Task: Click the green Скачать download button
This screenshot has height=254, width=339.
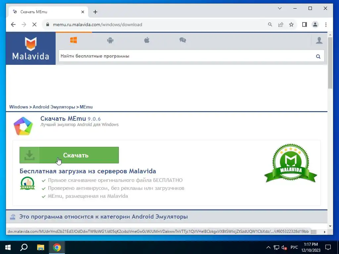Action: click(69, 155)
